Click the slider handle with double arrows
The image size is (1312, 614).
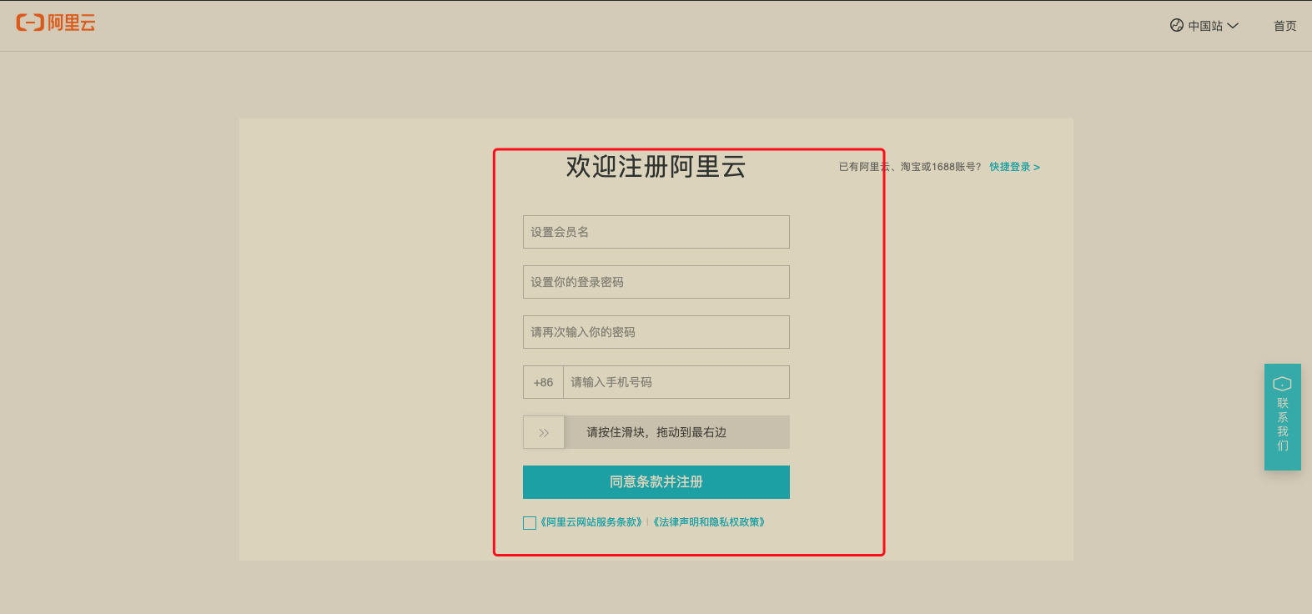click(544, 432)
